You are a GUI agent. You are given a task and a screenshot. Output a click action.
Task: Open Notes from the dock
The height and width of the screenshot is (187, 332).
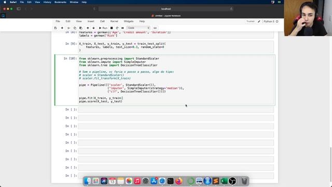pos(120,181)
